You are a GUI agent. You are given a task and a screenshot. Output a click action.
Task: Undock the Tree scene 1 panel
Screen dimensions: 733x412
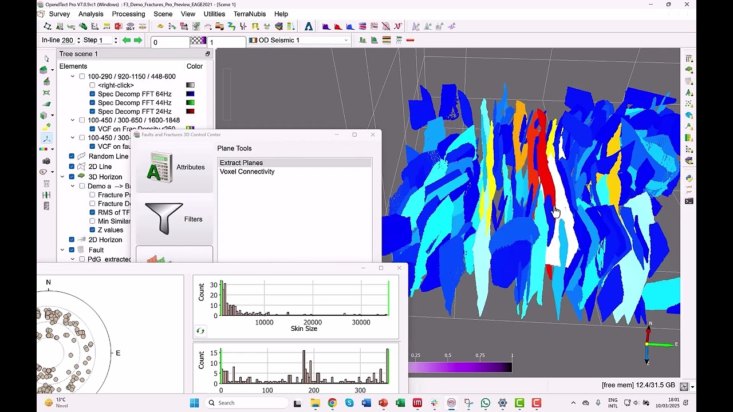[x=208, y=54]
